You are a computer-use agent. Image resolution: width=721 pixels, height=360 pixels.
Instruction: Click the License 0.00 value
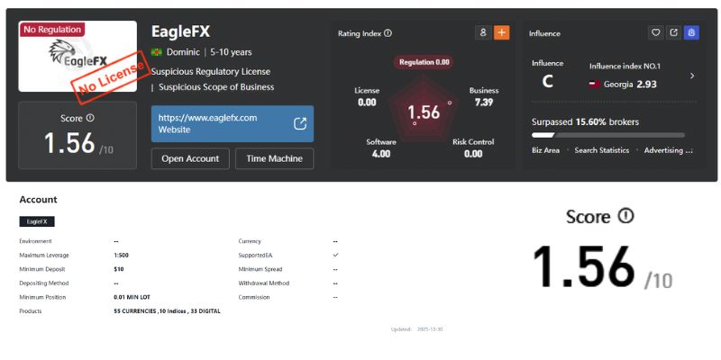click(367, 103)
